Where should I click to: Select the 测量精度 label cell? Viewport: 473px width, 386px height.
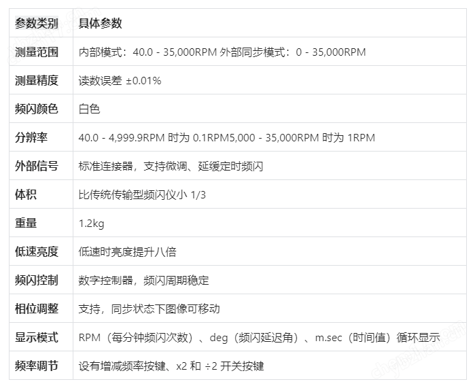point(36,80)
